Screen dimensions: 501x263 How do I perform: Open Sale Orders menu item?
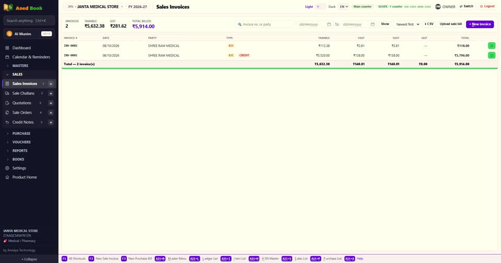coord(22,113)
